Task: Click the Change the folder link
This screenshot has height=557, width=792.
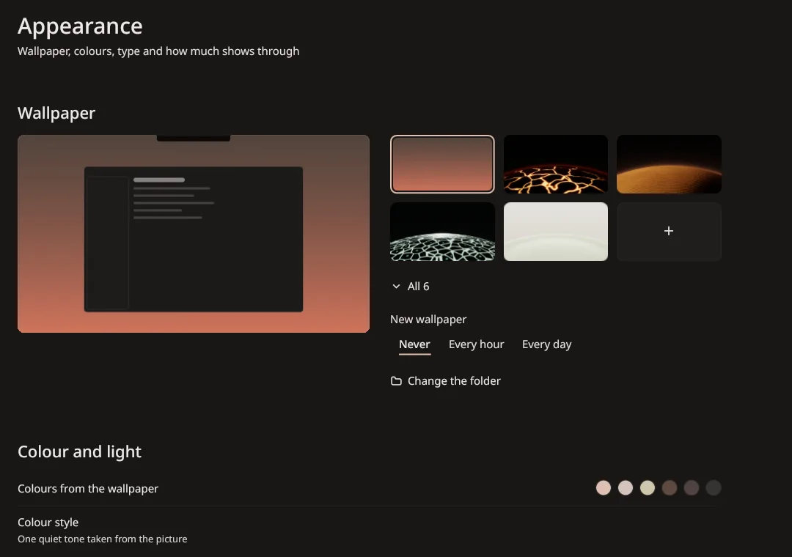Action: [x=454, y=381]
